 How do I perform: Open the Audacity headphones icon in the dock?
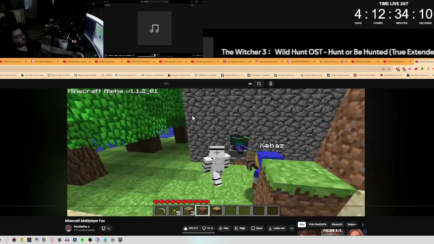(67, 240)
